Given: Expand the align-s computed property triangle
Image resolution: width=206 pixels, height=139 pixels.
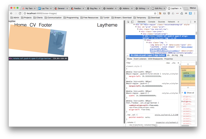Looking at the screenshot, I should [x=182, y=101].
